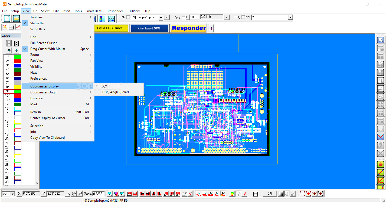
Task: Expand the Visibility submenu
Action: 58,67
